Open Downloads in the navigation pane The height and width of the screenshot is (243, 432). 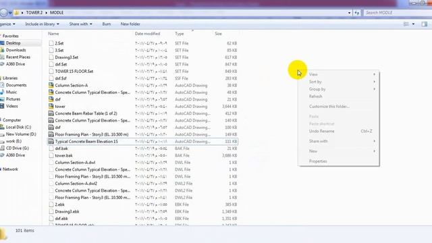pos(16,50)
